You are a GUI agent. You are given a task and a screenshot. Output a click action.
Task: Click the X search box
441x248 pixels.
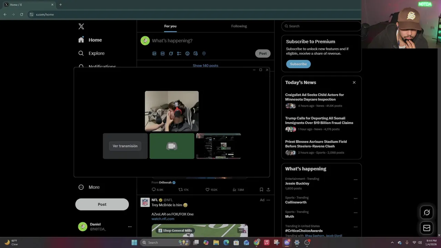[321, 26]
